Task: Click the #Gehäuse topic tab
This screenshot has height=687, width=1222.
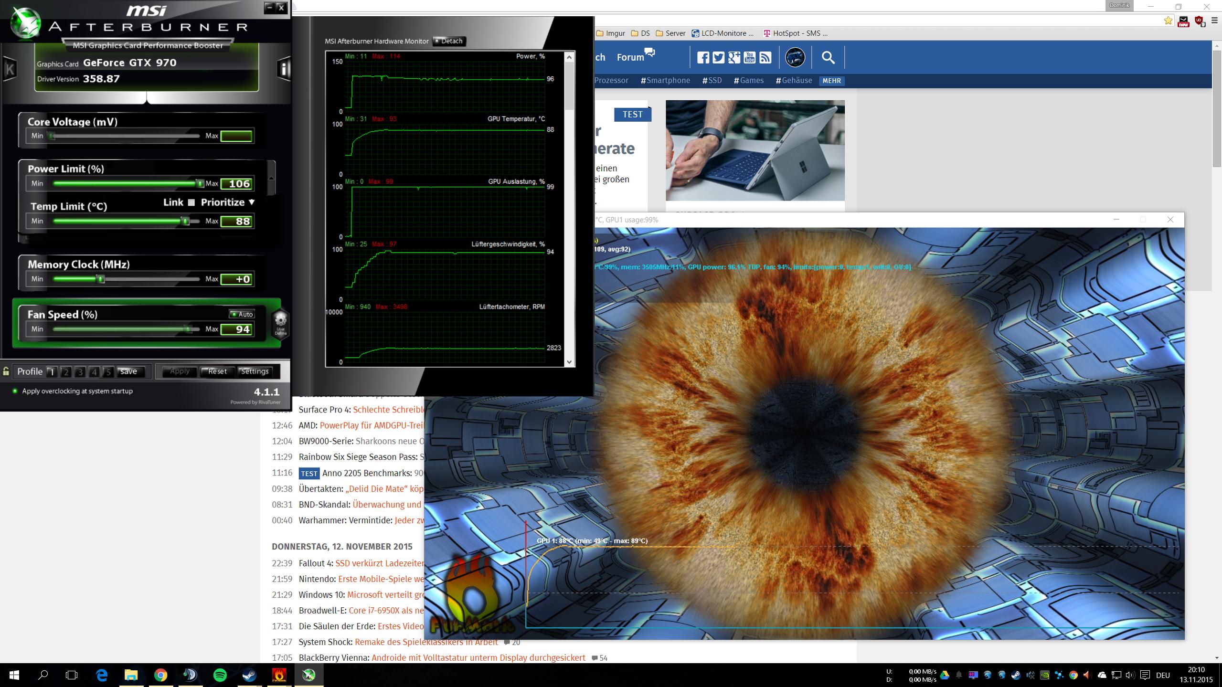Action: (794, 80)
